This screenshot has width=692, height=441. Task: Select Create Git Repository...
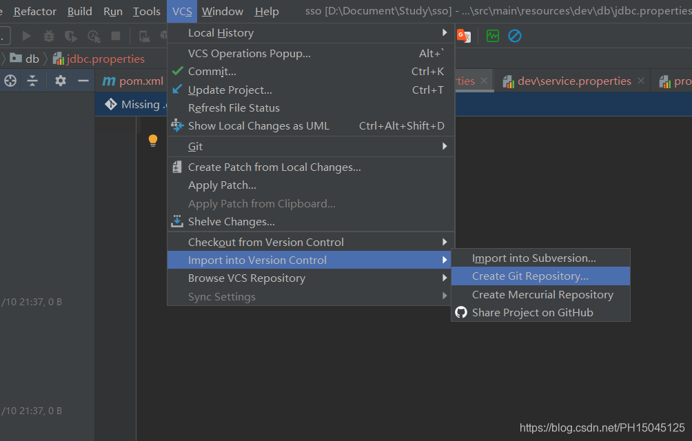pyautogui.click(x=540, y=276)
